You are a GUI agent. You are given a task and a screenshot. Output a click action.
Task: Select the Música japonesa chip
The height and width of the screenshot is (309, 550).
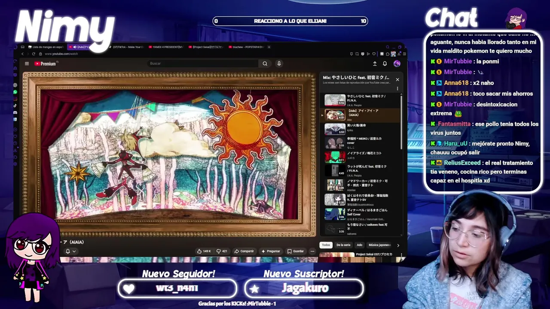(x=379, y=245)
